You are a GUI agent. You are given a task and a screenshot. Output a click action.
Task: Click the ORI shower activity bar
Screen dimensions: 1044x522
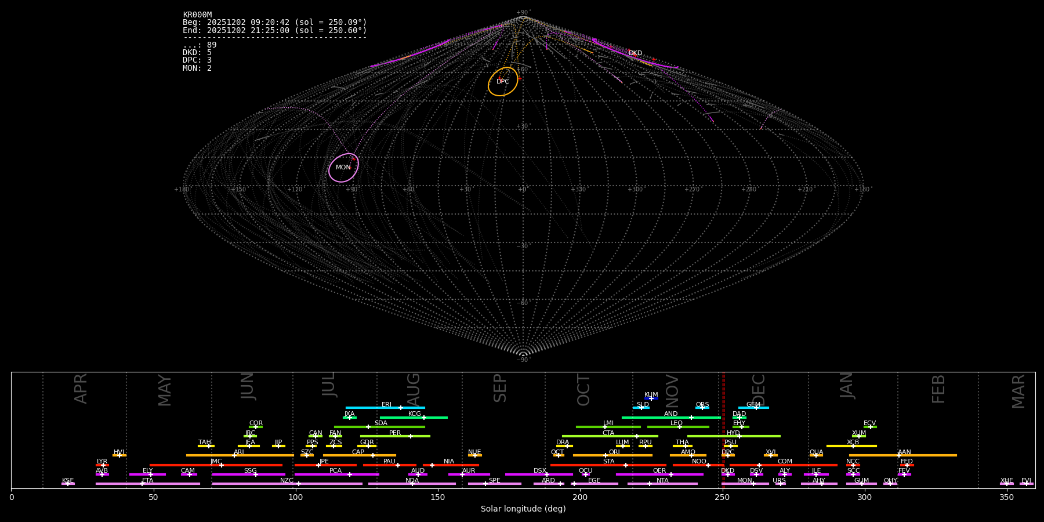tap(612, 455)
